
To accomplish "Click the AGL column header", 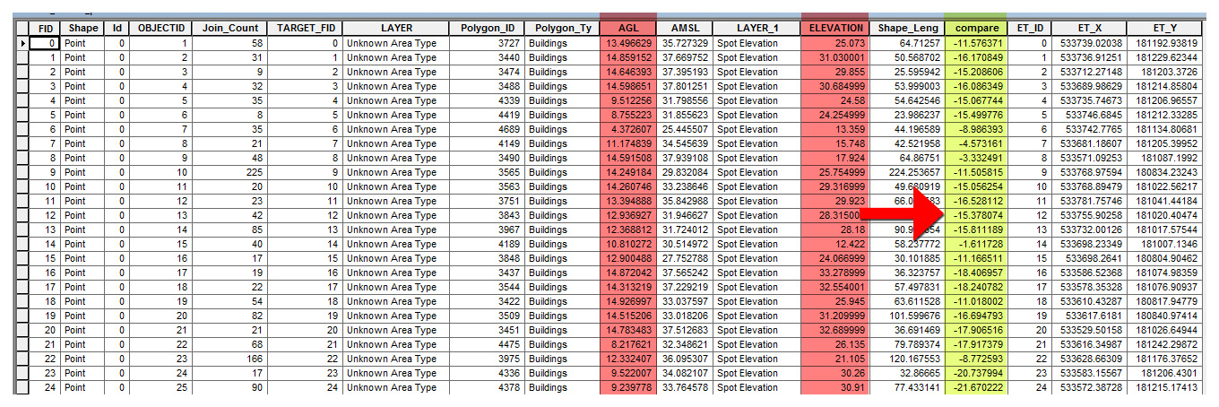I will [x=627, y=28].
